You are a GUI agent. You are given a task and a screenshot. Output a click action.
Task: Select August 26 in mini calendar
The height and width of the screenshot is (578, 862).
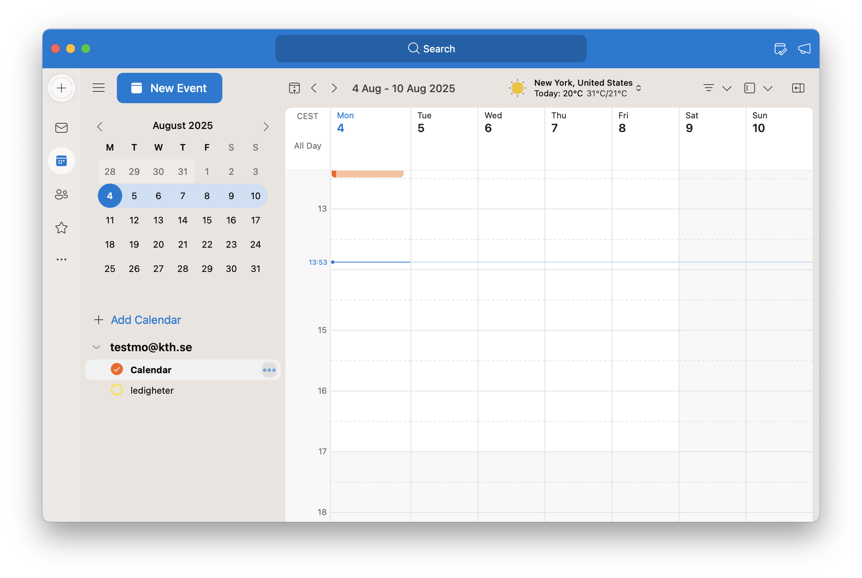coord(134,269)
